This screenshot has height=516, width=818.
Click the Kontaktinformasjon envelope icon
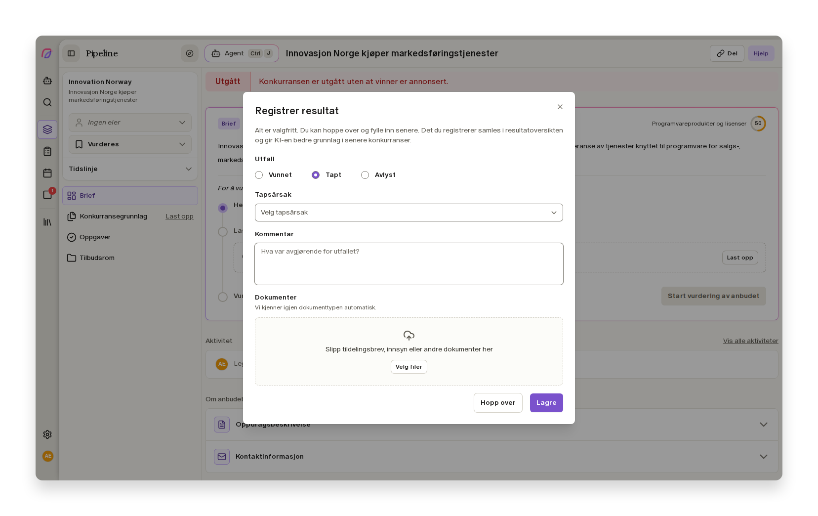[222, 457]
